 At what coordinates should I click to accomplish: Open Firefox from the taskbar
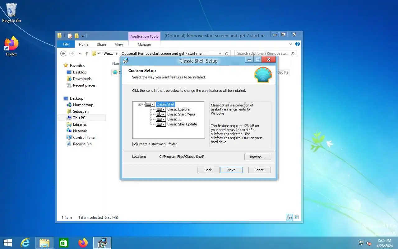(83, 243)
